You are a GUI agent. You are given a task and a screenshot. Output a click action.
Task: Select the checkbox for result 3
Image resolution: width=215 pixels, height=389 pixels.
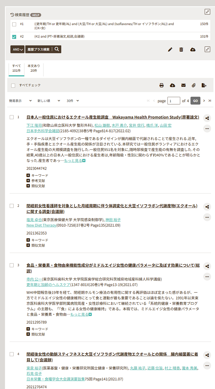pos(12,265)
